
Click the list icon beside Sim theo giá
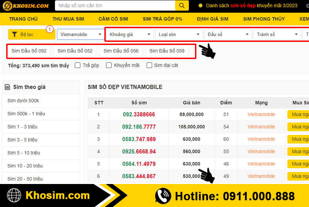tap(8, 87)
